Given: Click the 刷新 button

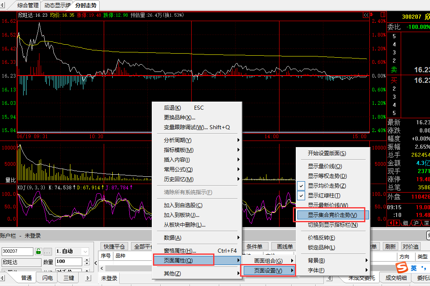Looking at the screenshot, I should click(390, 246).
